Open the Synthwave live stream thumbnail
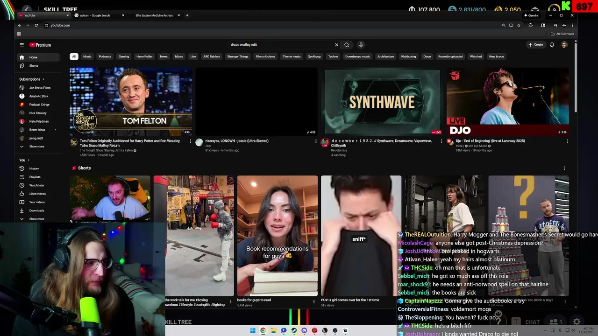 (x=382, y=102)
